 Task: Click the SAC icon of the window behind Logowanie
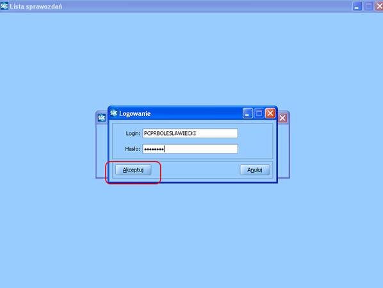pyautogui.click(x=102, y=118)
